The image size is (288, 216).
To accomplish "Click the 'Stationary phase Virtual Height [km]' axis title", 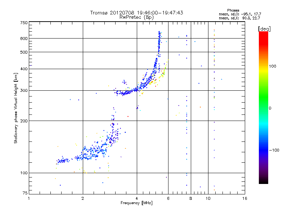I will (x=16, y=108).
